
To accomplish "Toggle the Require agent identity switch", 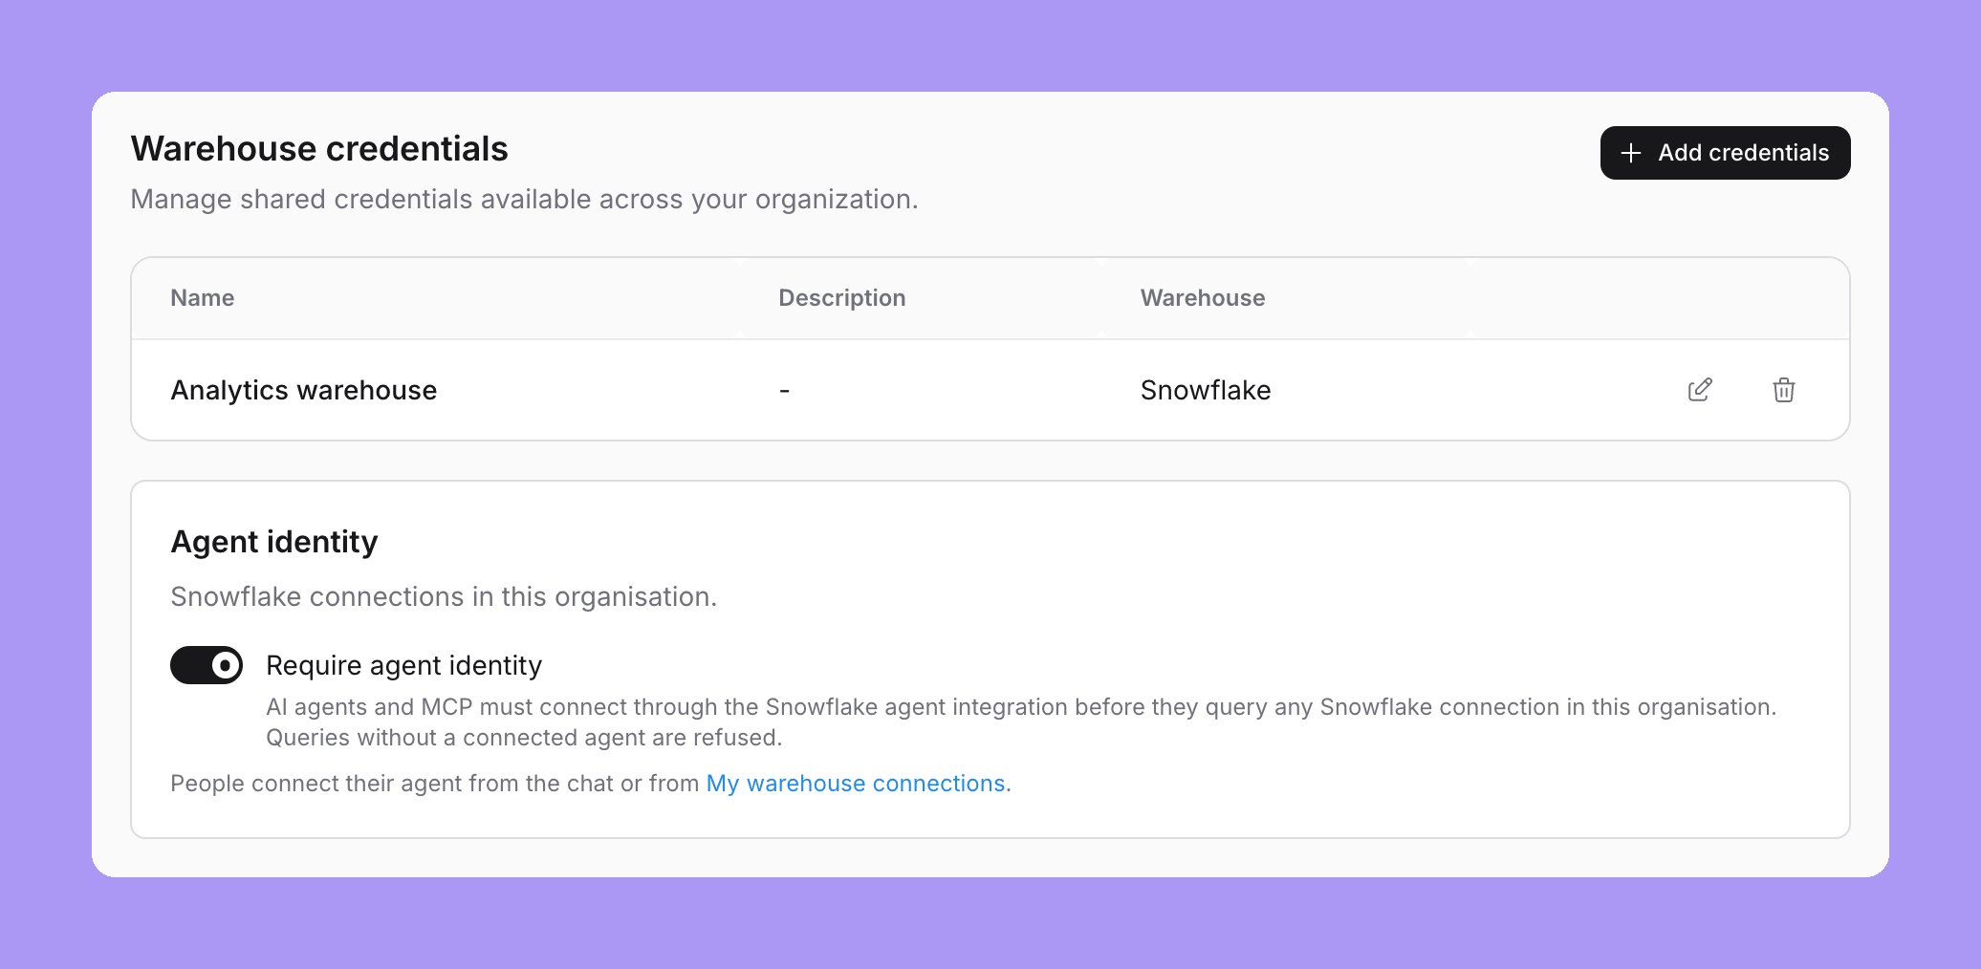I will 207,665.
